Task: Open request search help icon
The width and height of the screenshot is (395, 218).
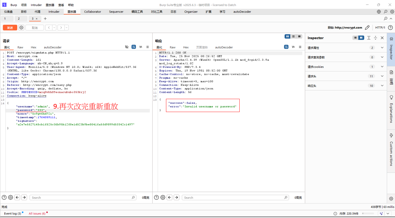Action: coord(4,197)
